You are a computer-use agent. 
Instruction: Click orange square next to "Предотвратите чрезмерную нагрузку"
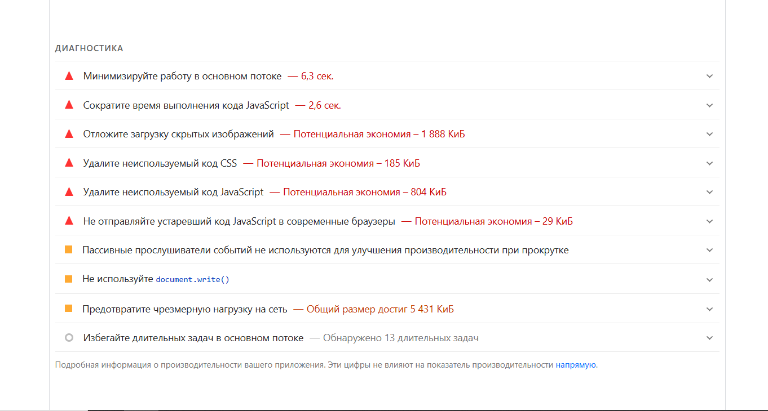[x=69, y=309]
